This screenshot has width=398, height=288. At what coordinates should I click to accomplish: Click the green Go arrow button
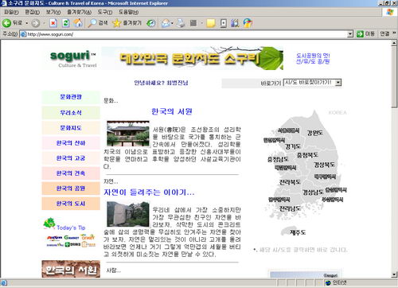click(x=360, y=34)
